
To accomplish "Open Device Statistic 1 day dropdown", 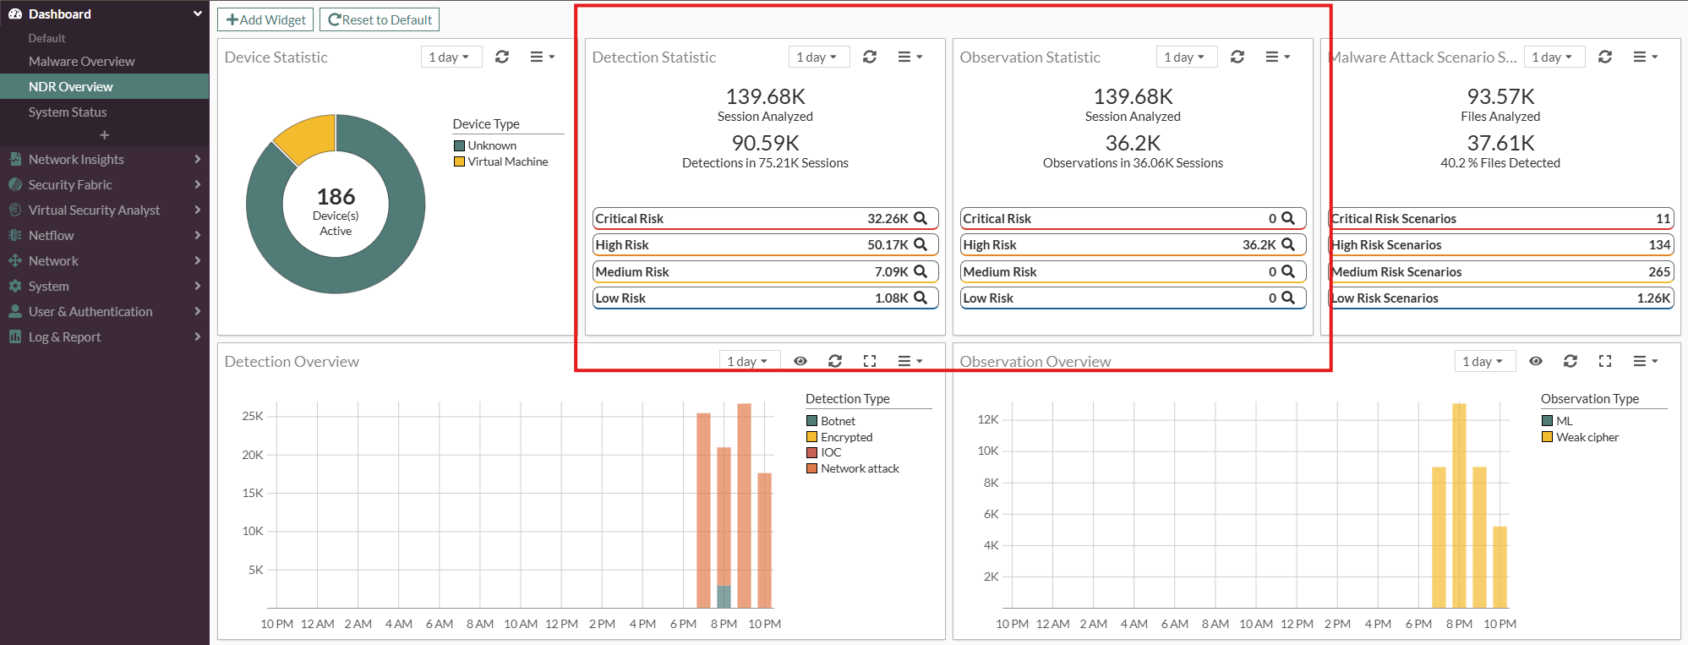I will point(450,57).
